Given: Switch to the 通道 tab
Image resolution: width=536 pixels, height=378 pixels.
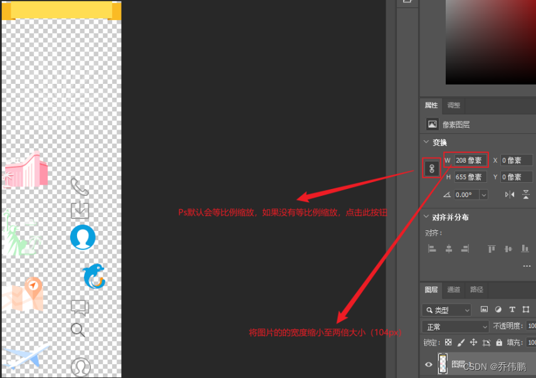Looking at the screenshot, I should click(454, 290).
